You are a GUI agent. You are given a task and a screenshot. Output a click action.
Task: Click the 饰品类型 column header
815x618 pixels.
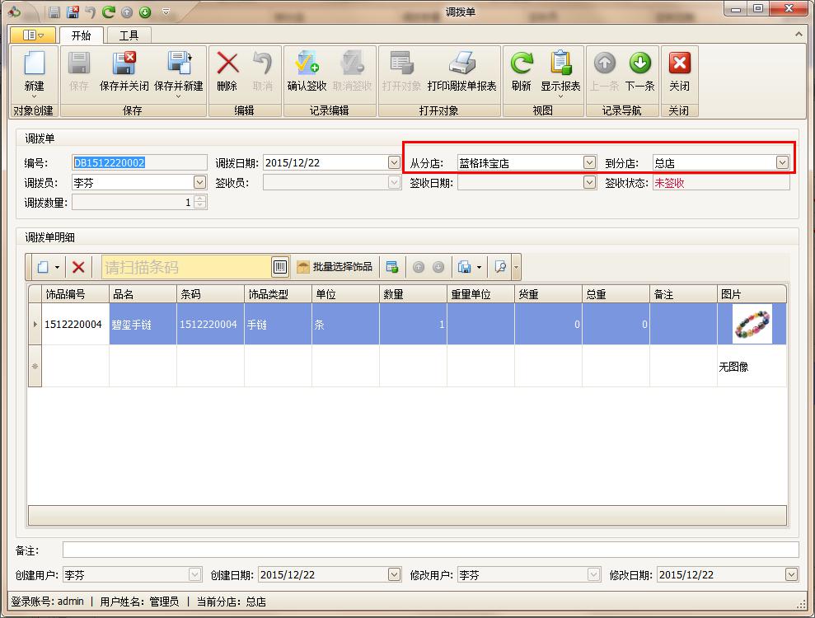278,294
